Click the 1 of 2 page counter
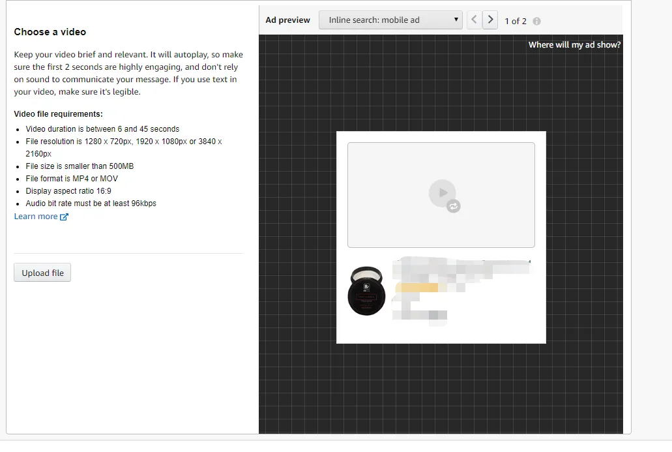The width and height of the screenshot is (672, 452). pos(516,21)
